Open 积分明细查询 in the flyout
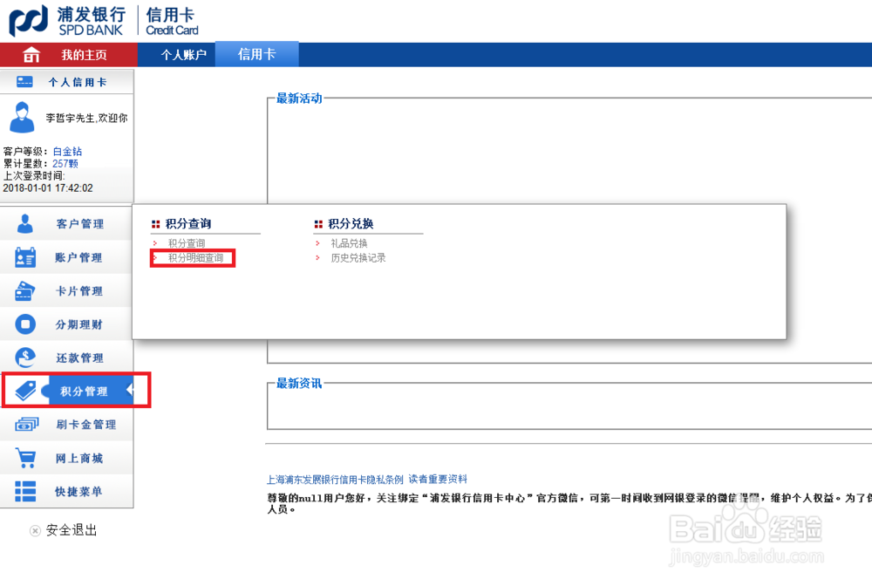 point(195,257)
